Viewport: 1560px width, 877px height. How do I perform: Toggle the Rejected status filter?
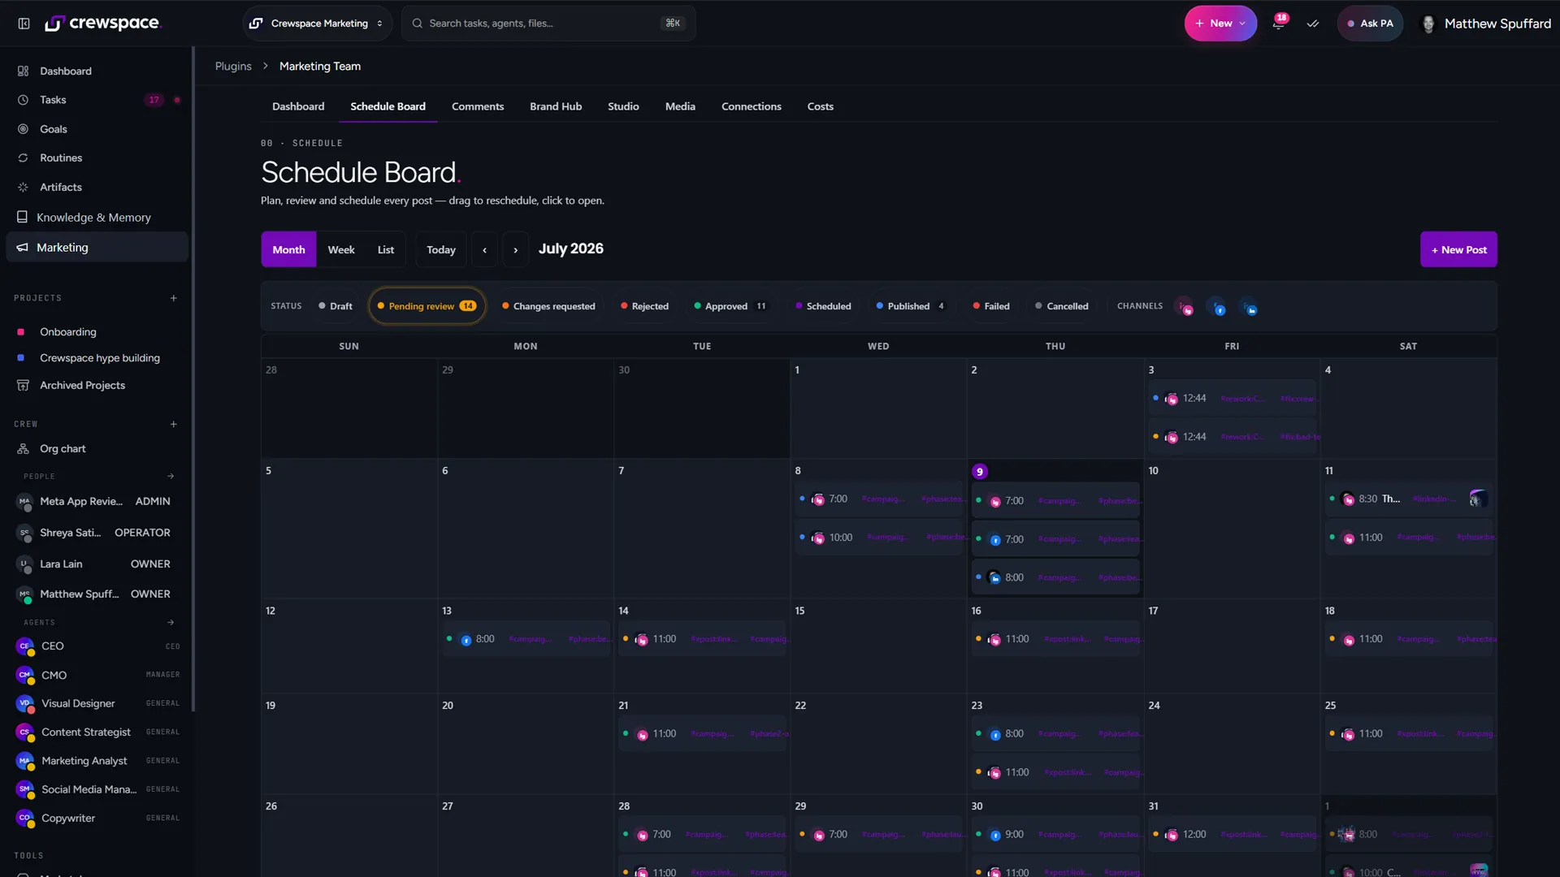644,306
